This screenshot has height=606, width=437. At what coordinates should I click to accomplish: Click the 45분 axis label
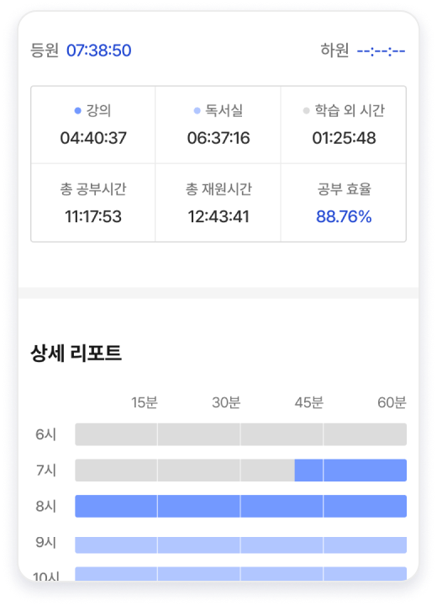[308, 402]
